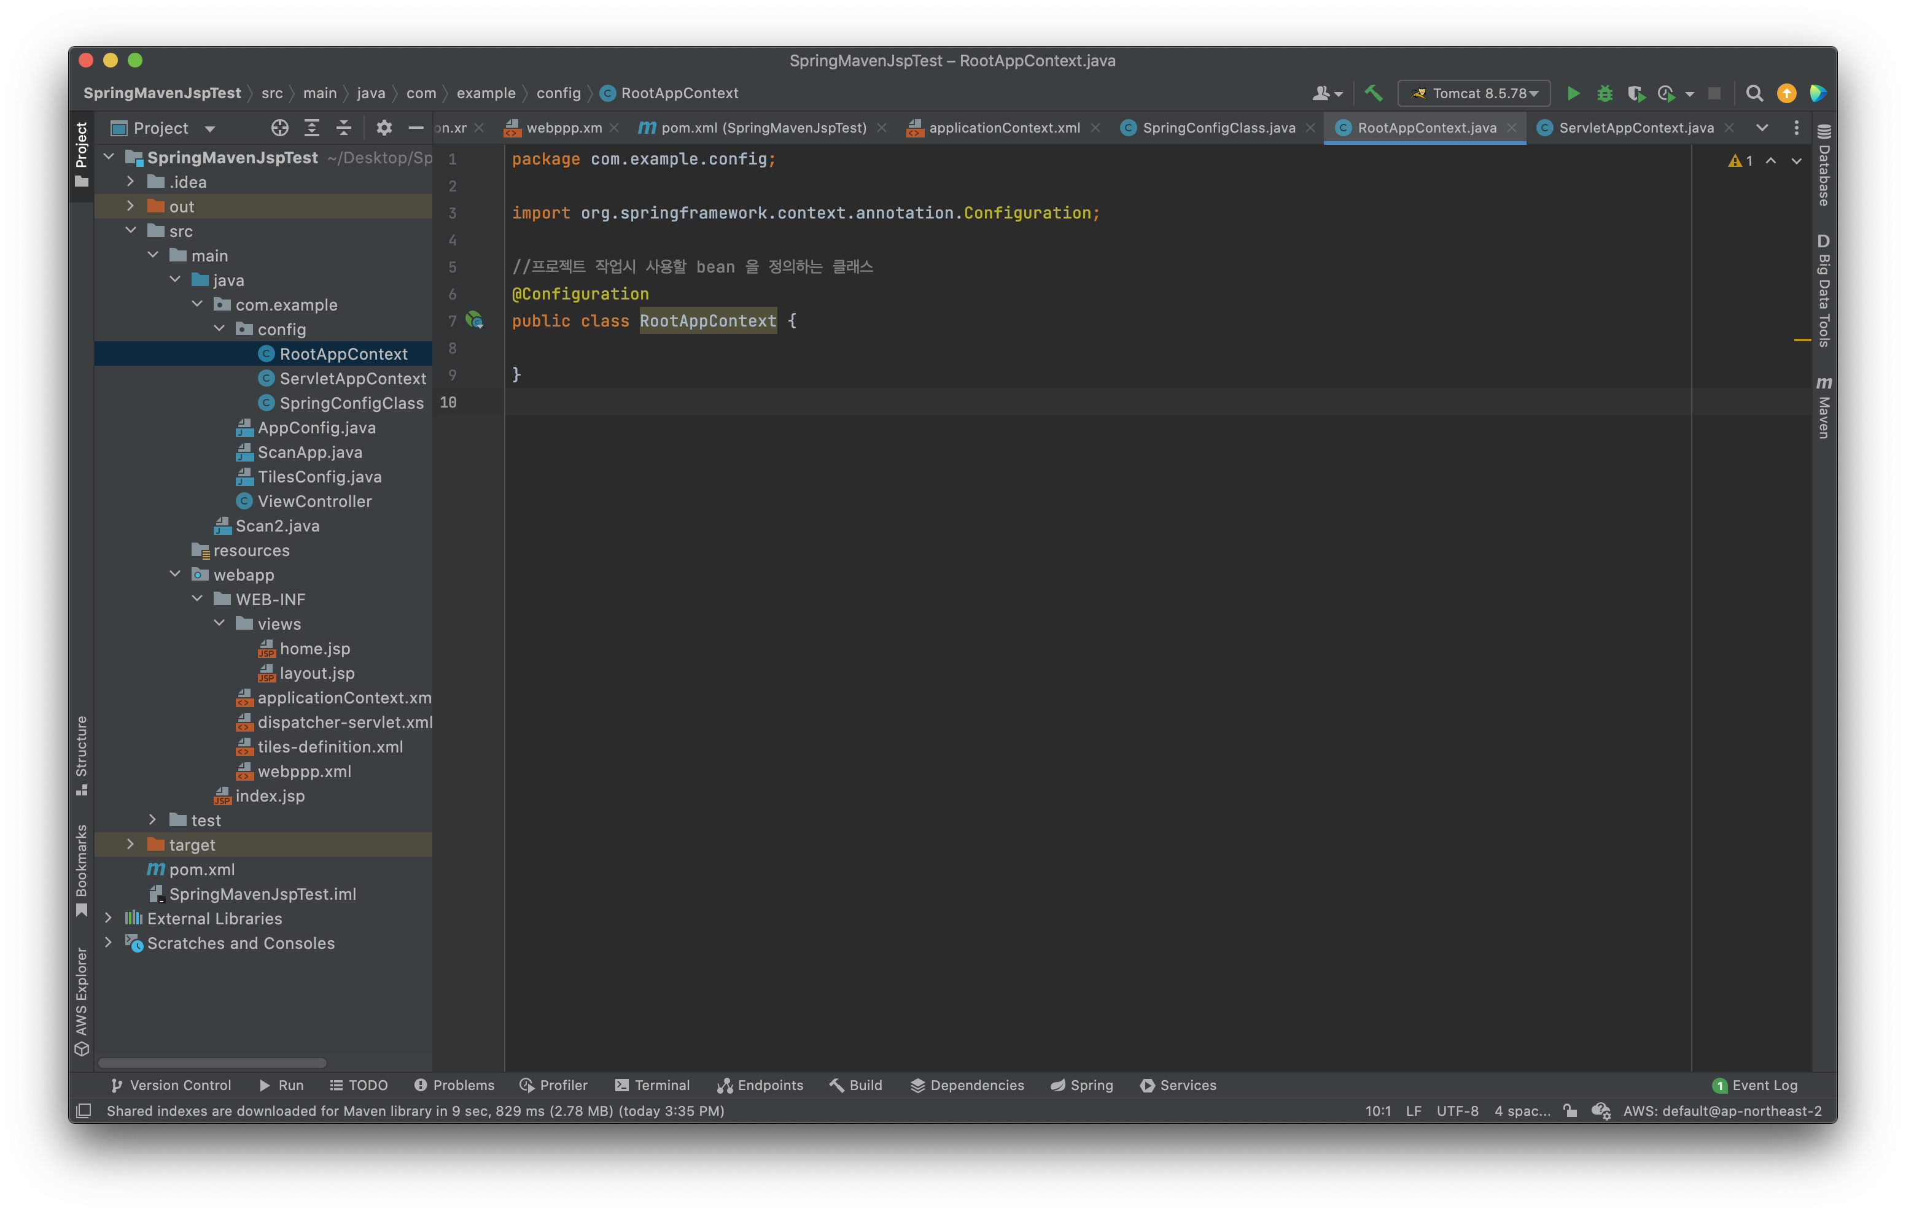Screen dimensions: 1906x1214
Task: Toggle the read-only lock icon in status bar
Action: pyautogui.click(x=1570, y=1110)
